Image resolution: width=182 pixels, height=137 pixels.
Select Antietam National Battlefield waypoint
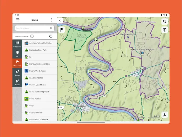[39, 43]
